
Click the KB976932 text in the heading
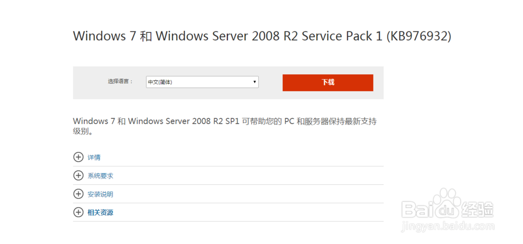tap(418, 36)
